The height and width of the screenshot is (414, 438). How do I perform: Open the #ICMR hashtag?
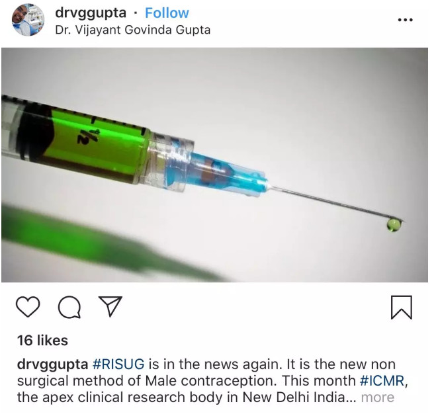[382, 381]
